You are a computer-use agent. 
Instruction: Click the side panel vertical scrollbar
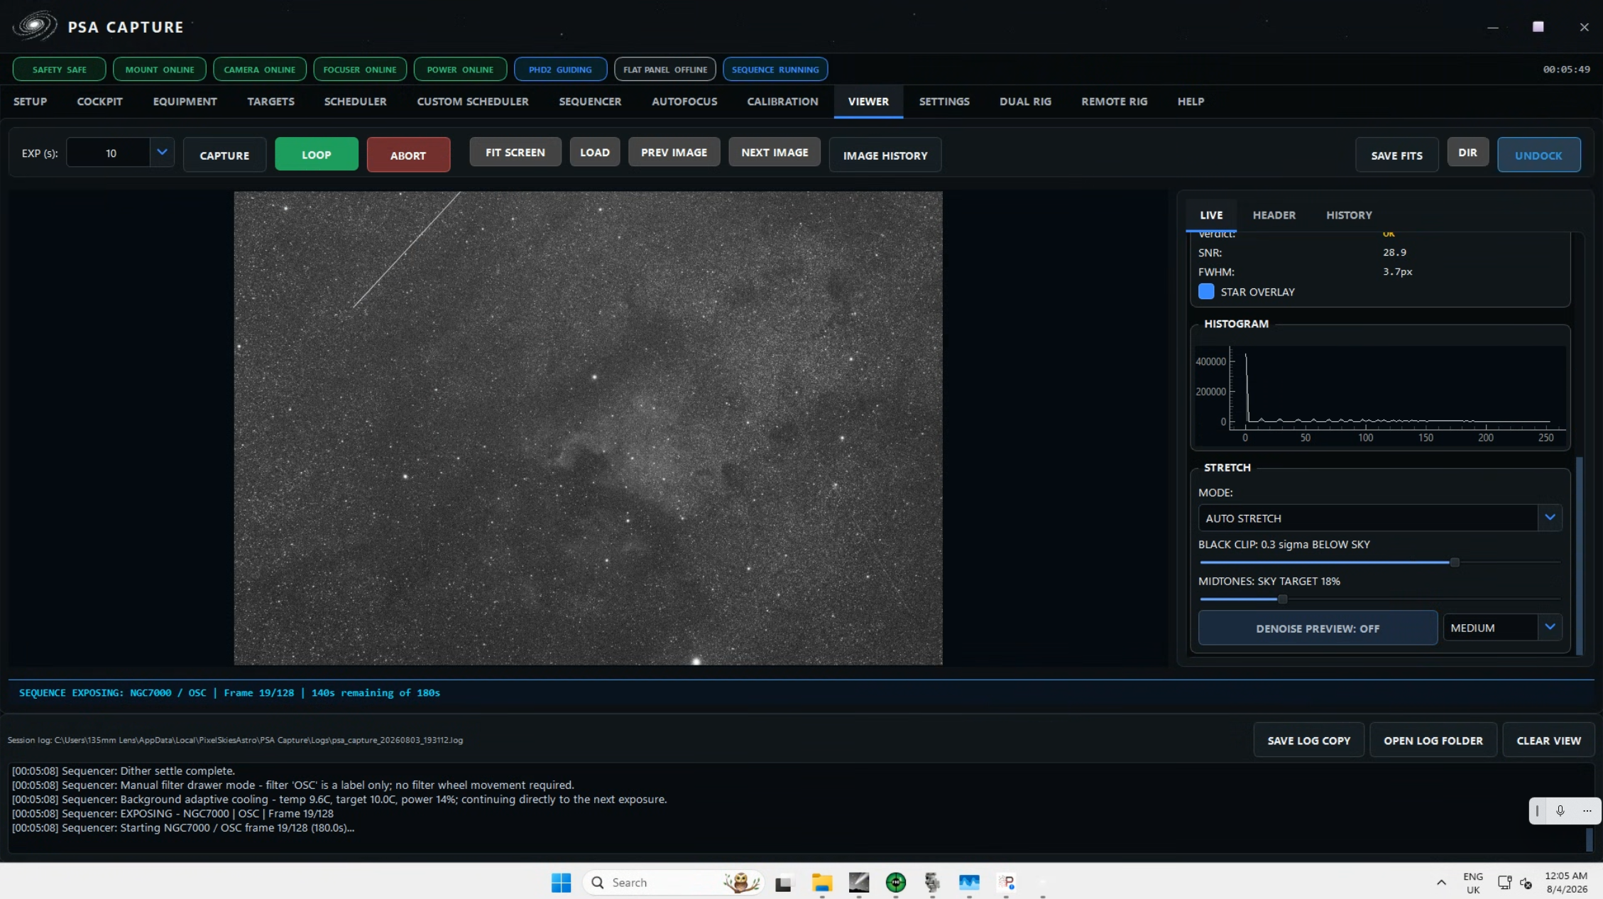point(1580,555)
